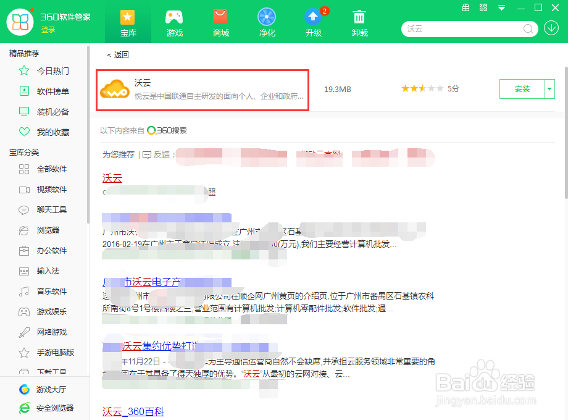Open the 净化 (Purify) tool
568x420 pixels.
pyautogui.click(x=267, y=22)
